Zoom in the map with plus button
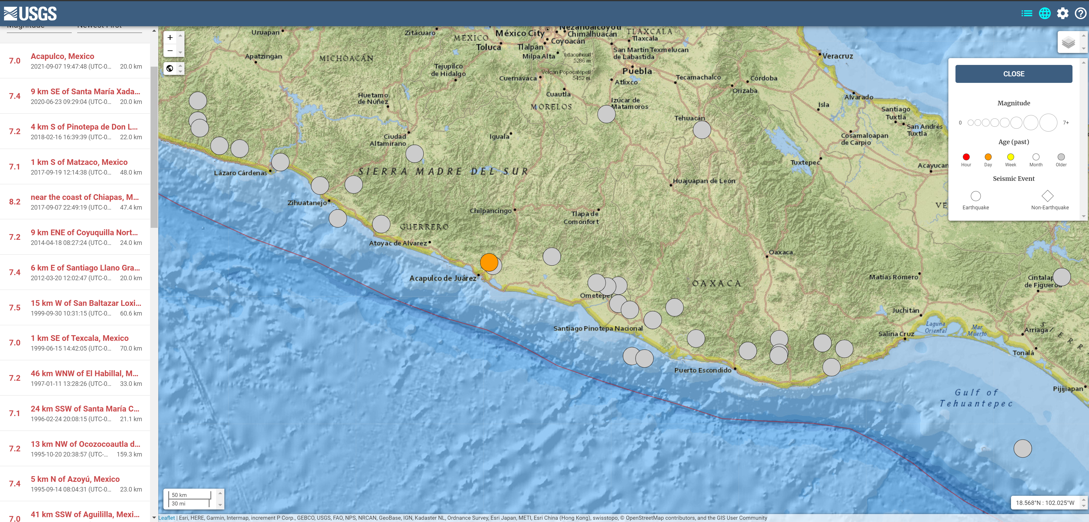The image size is (1089, 522). pyautogui.click(x=170, y=38)
